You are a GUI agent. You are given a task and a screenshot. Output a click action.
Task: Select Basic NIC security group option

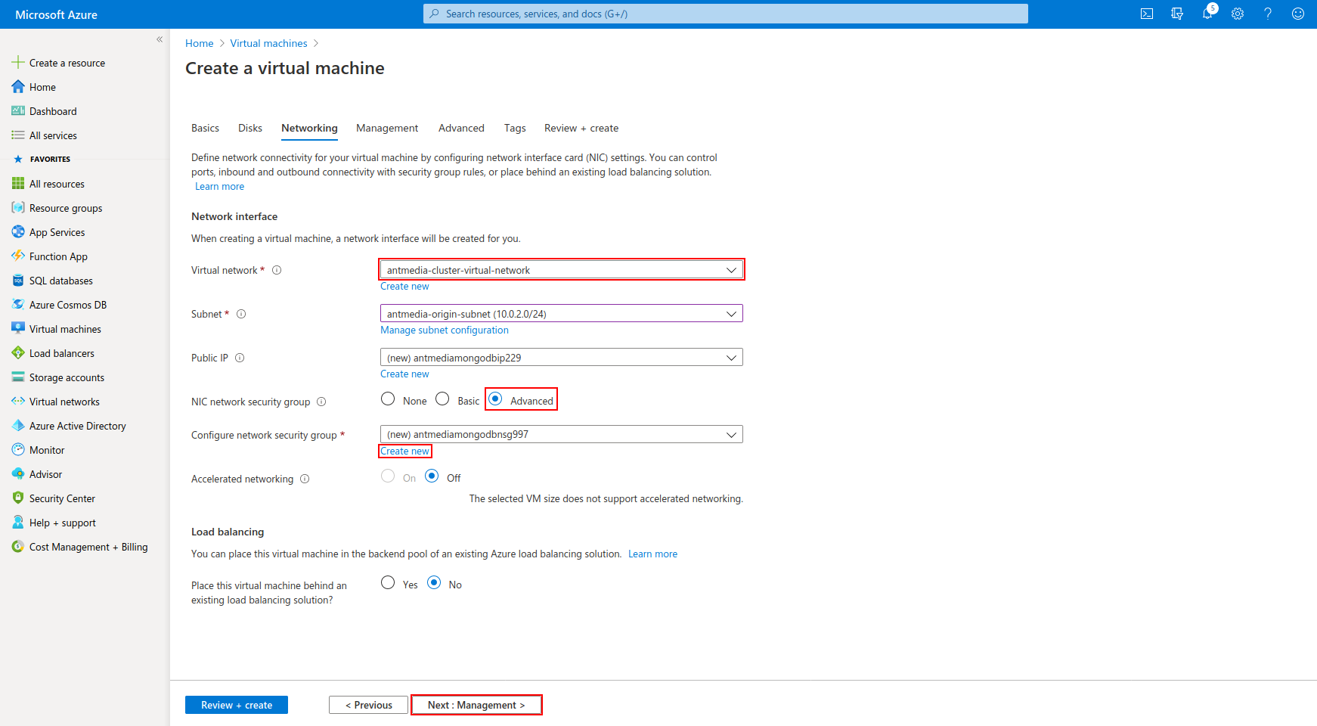pos(442,399)
